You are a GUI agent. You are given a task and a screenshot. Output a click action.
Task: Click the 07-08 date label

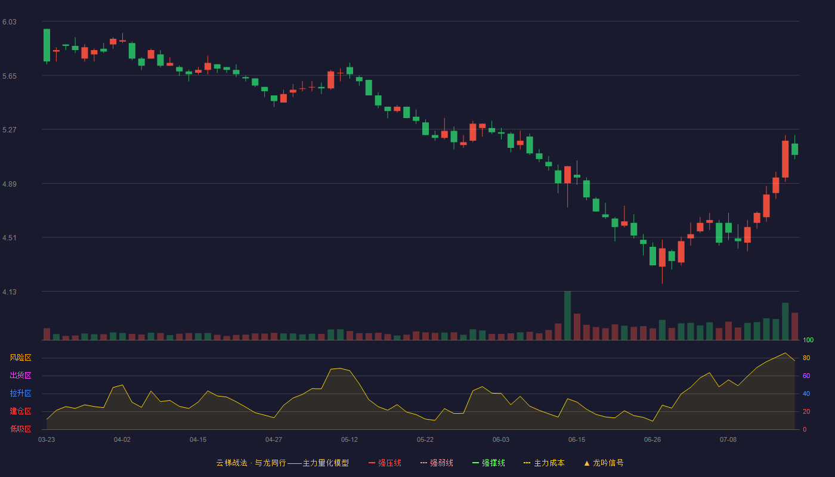pyautogui.click(x=728, y=439)
